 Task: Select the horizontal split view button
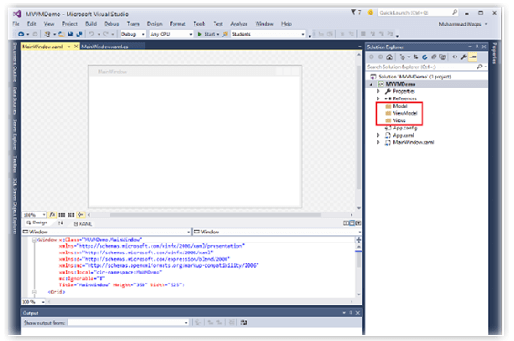(352, 223)
